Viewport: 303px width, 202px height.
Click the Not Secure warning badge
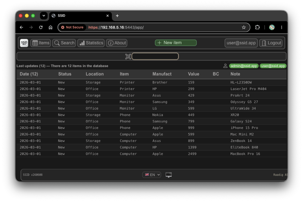[x=72, y=27]
